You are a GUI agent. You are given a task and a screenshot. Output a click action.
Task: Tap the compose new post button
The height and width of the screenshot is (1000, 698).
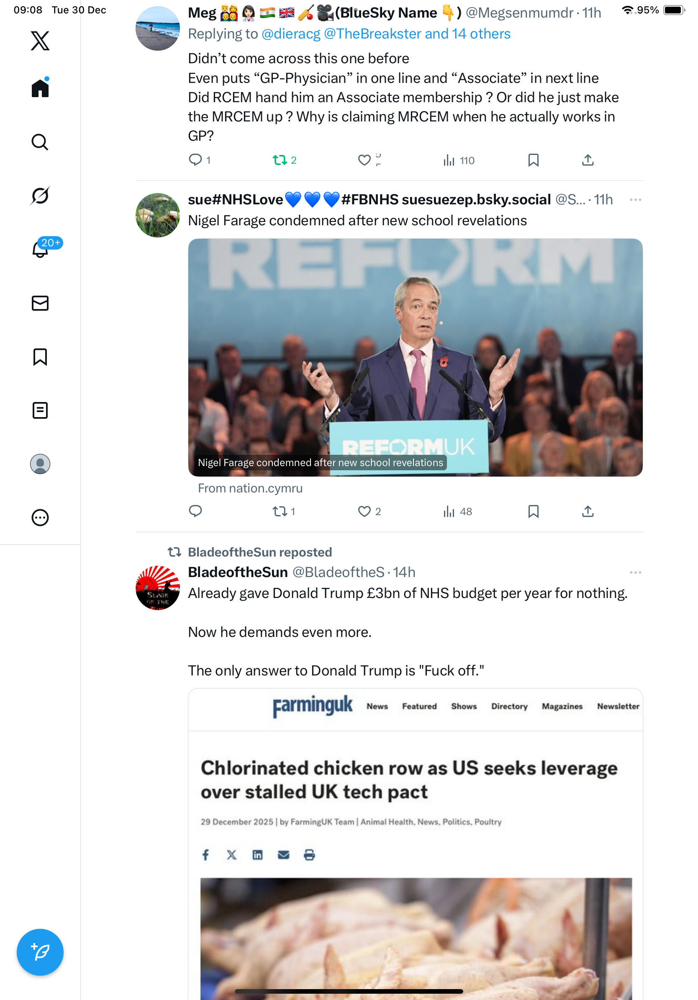pyautogui.click(x=40, y=952)
